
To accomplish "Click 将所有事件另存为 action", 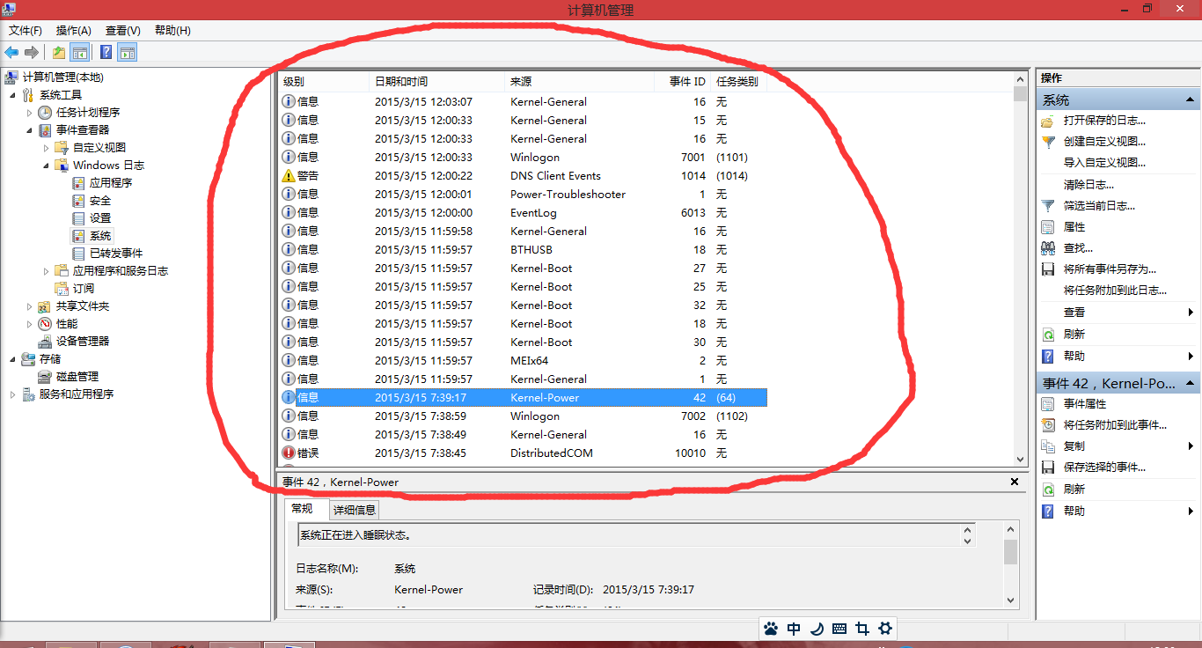I will (1110, 269).
